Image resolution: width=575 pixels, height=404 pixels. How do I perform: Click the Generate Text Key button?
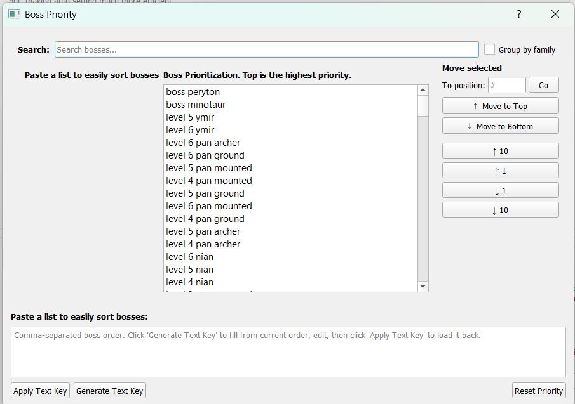(x=110, y=391)
